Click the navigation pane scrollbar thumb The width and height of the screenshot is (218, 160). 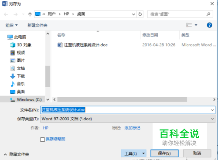pyautogui.click(x=48, y=76)
